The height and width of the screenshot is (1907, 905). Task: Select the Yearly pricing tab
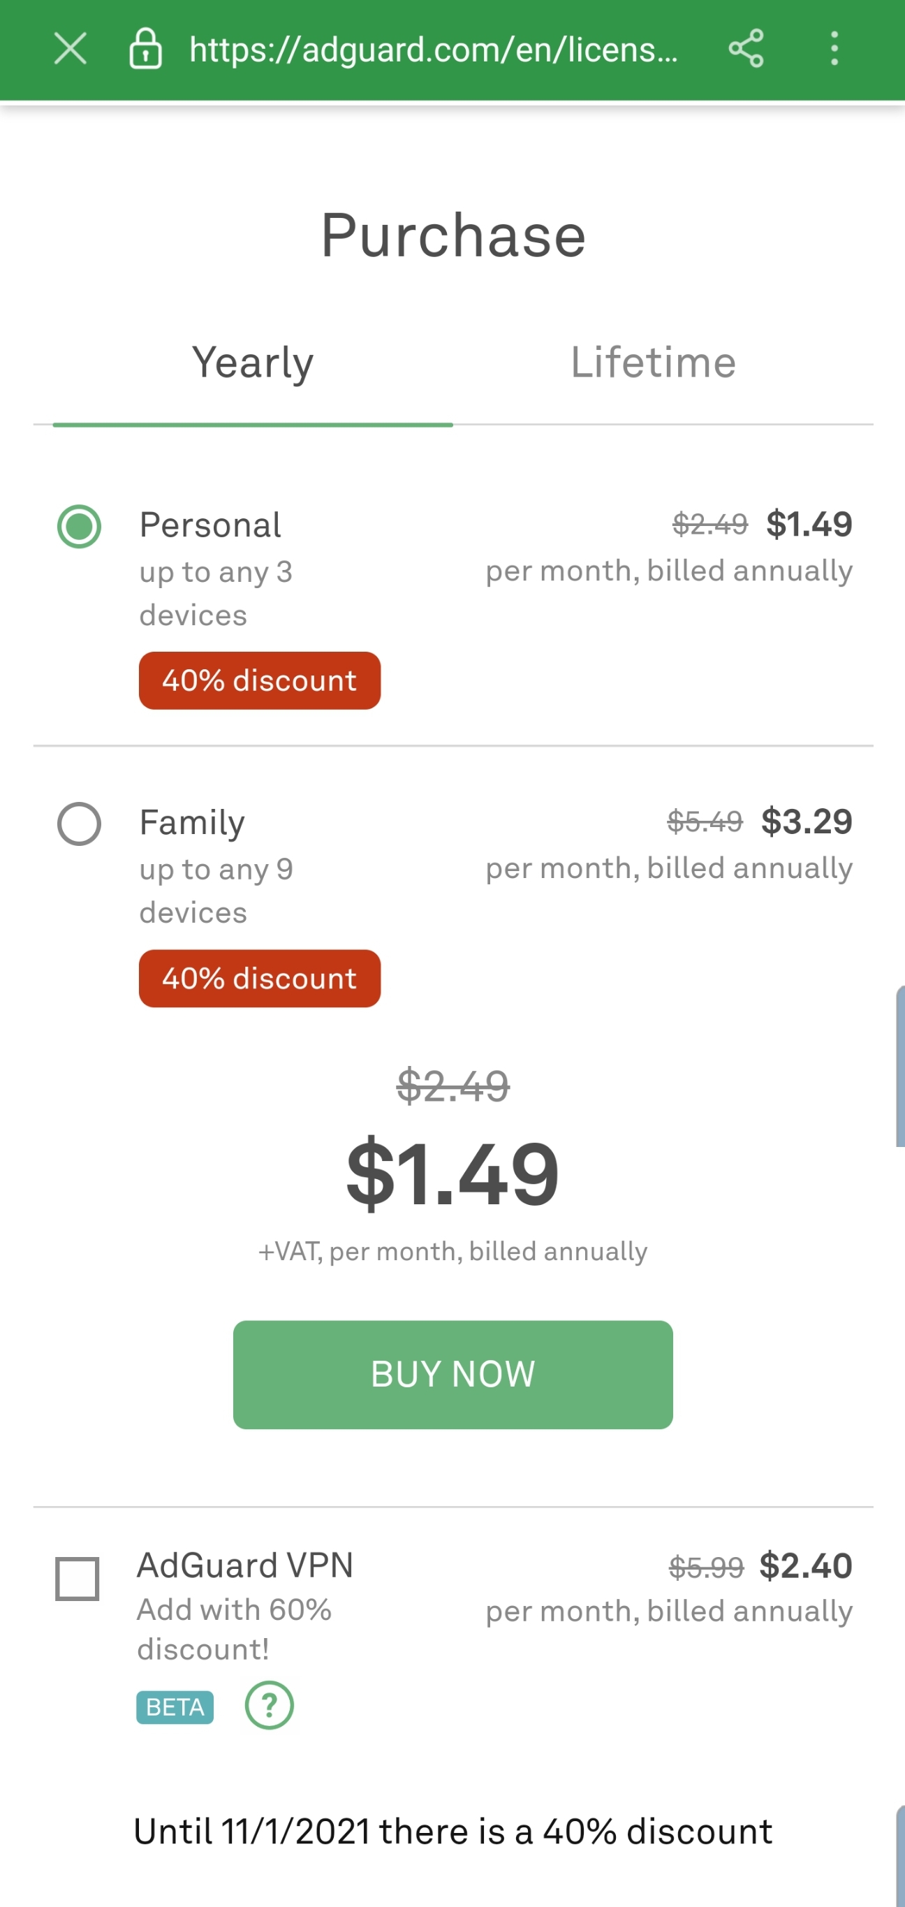252,362
